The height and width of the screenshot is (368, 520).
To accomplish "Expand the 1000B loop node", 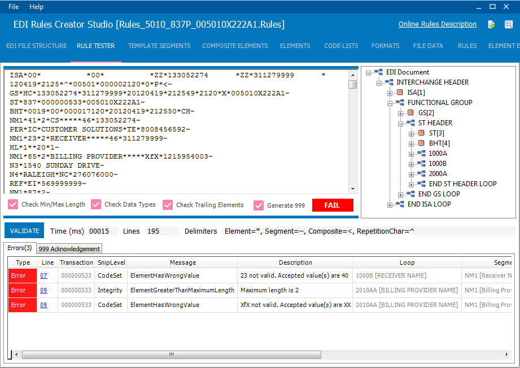I will [411, 164].
